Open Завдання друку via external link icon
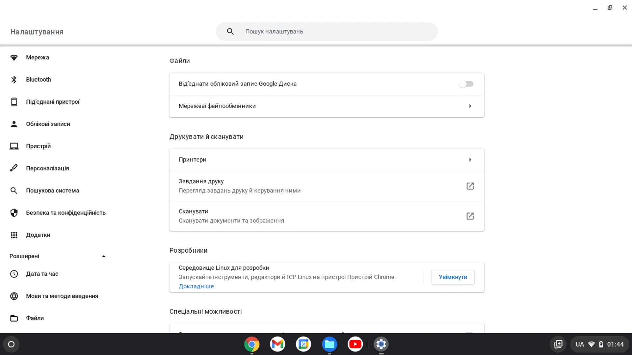Viewport: 632px width, 355px height. (470, 186)
